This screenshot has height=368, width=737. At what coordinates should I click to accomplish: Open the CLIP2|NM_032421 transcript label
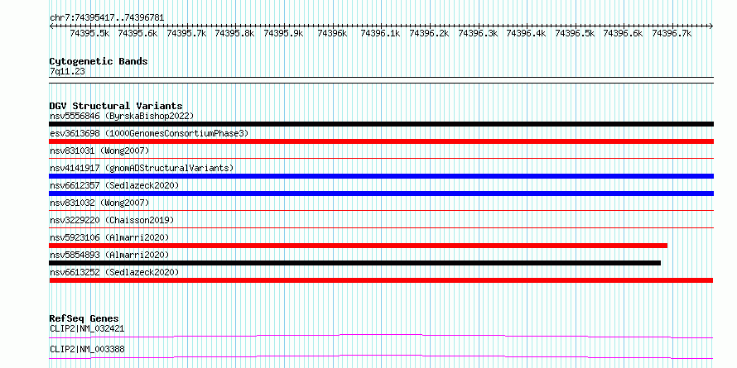pyautogui.click(x=87, y=328)
